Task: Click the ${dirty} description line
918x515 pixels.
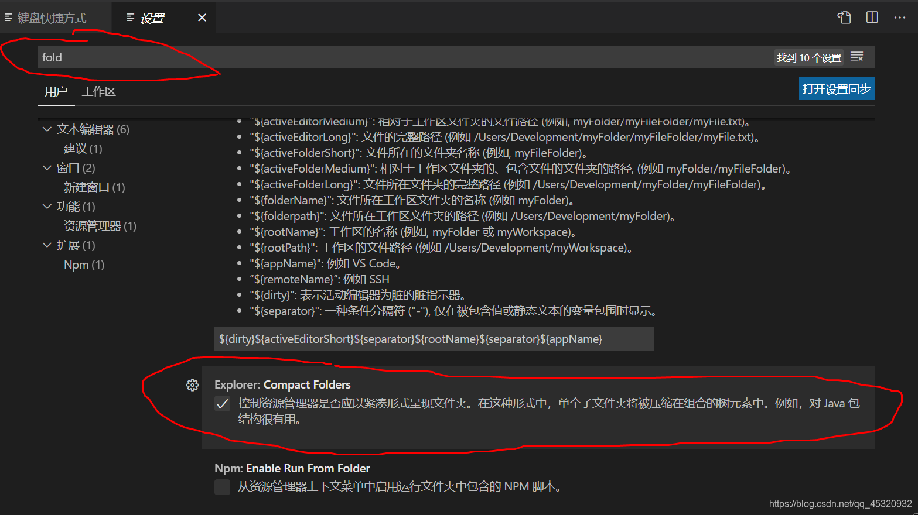Action: (358, 295)
